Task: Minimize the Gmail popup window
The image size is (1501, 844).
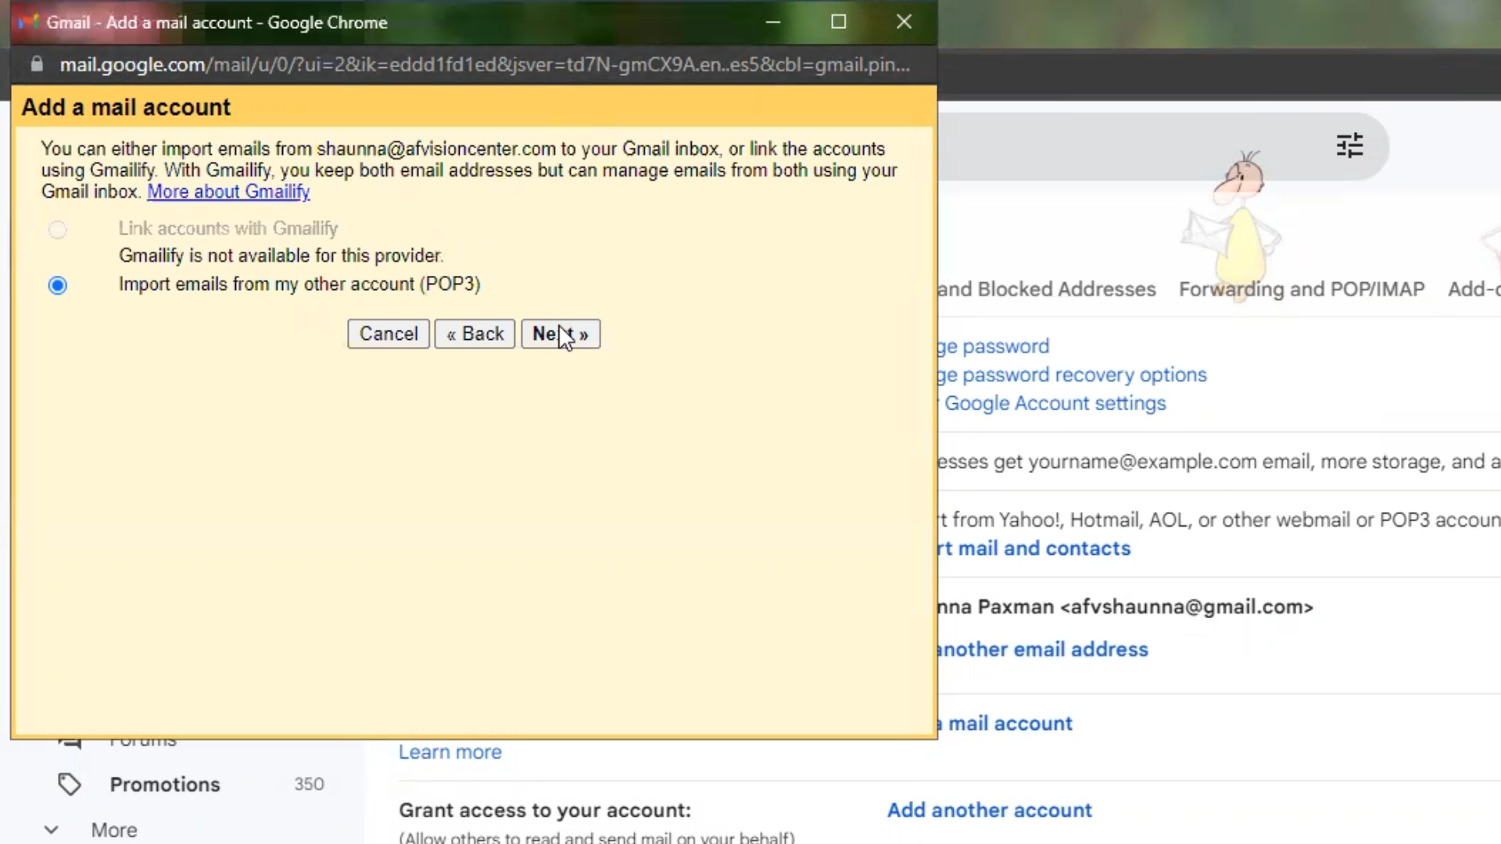Action: [x=773, y=22]
